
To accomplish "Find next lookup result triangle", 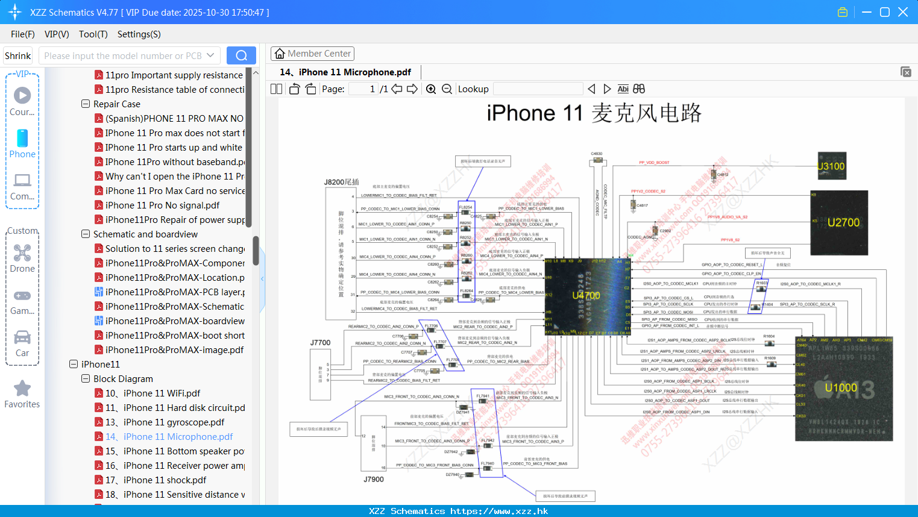I will point(607,89).
